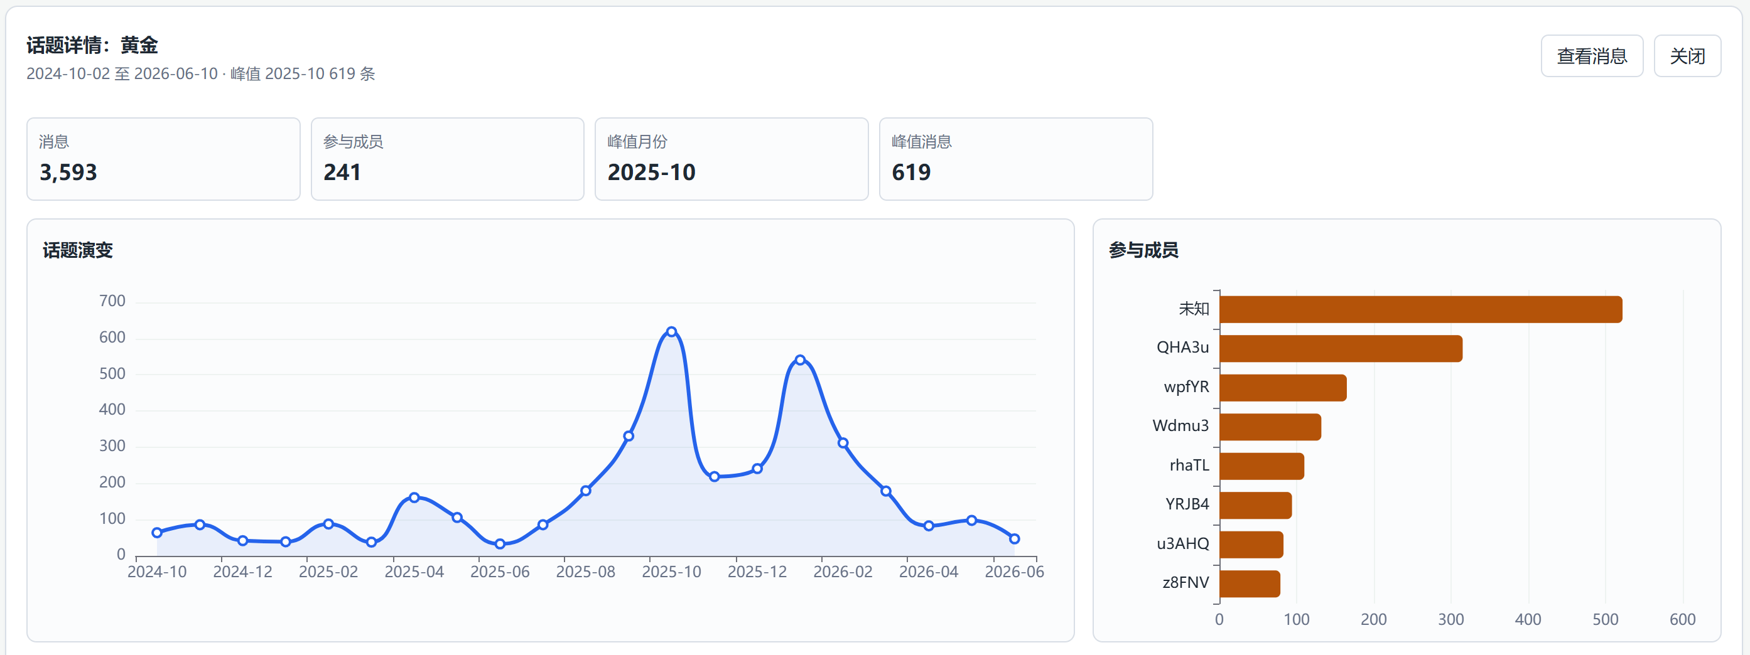The width and height of the screenshot is (1750, 655).
Task: Click the x-axis label 2026-04
Action: 929,572
